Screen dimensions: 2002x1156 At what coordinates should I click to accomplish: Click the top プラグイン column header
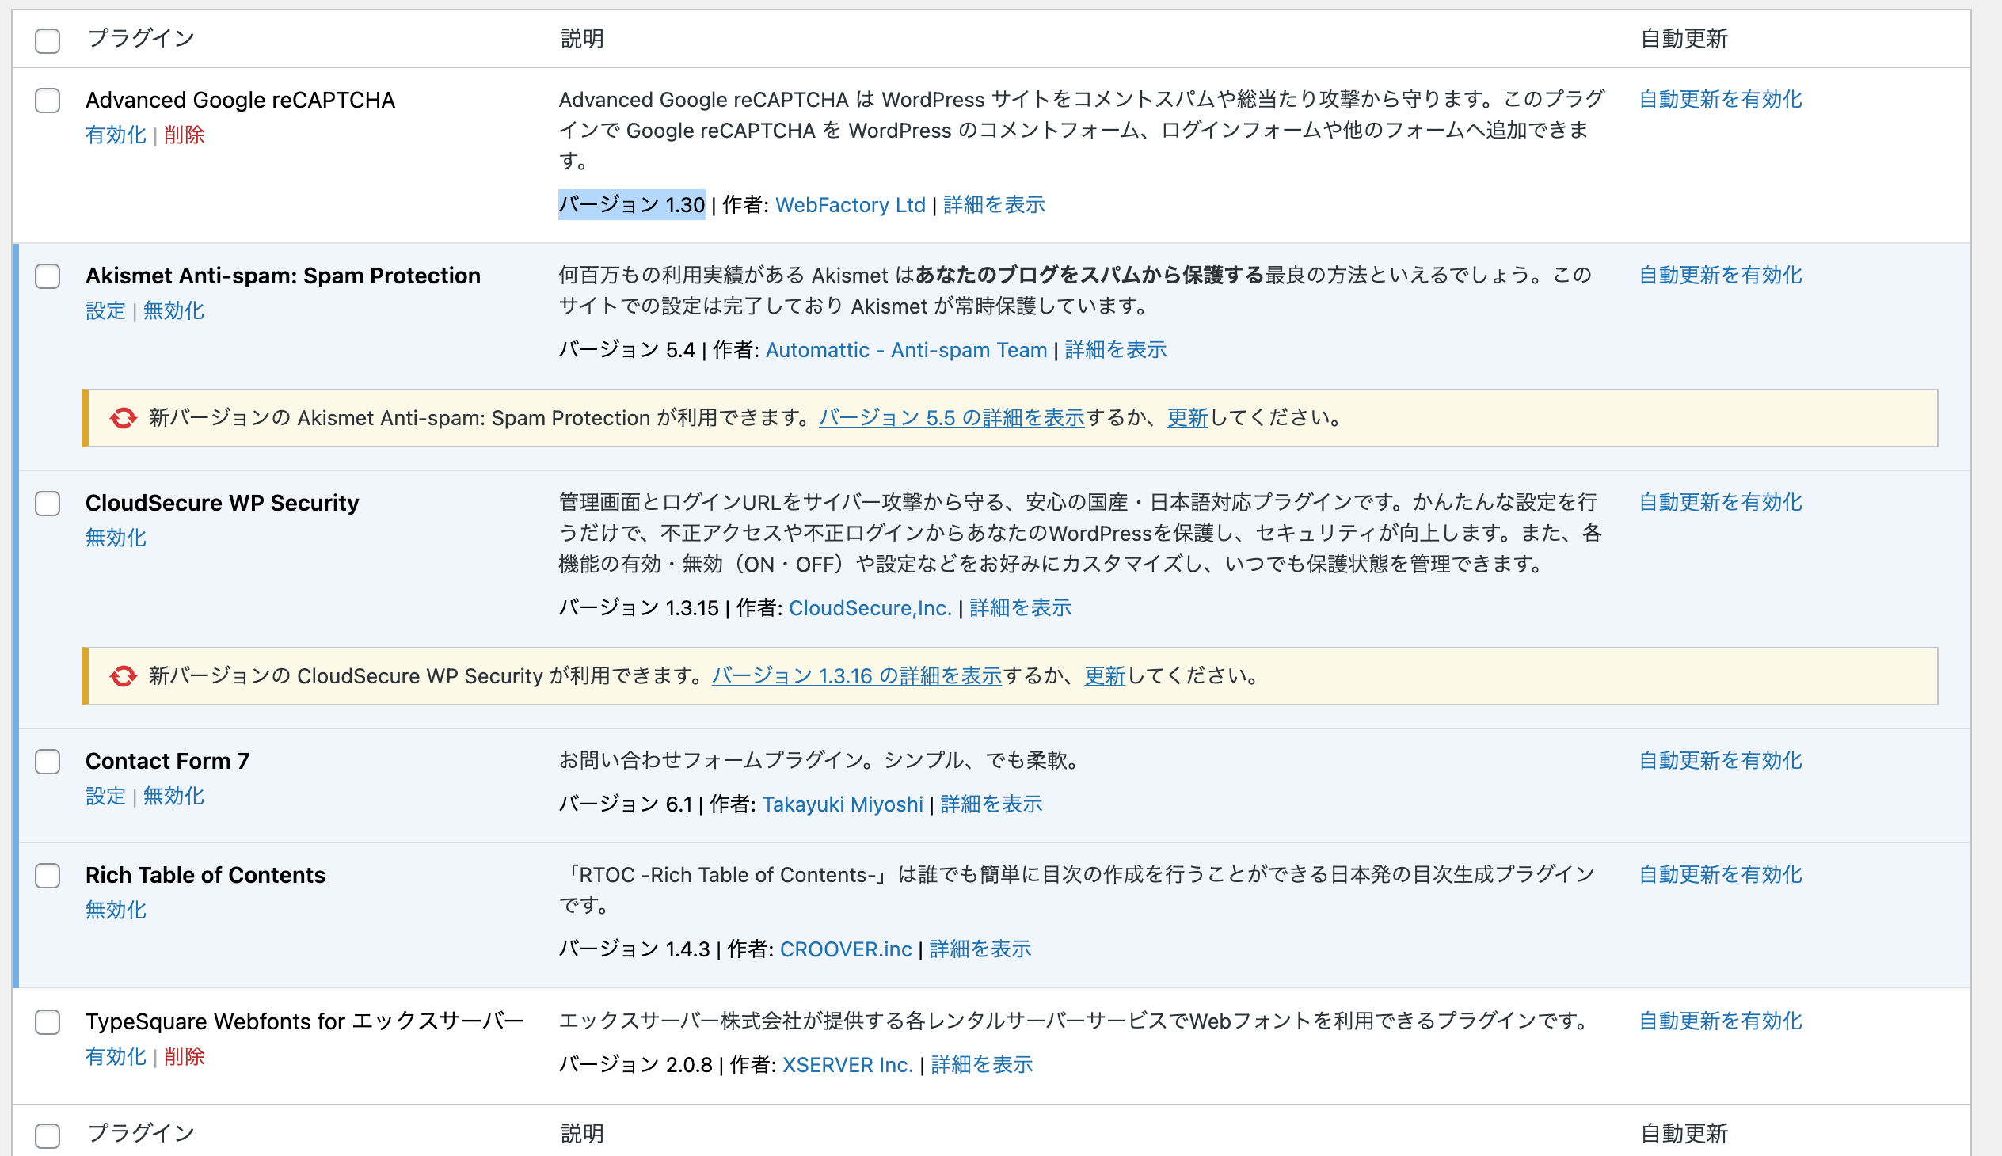[141, 38]
